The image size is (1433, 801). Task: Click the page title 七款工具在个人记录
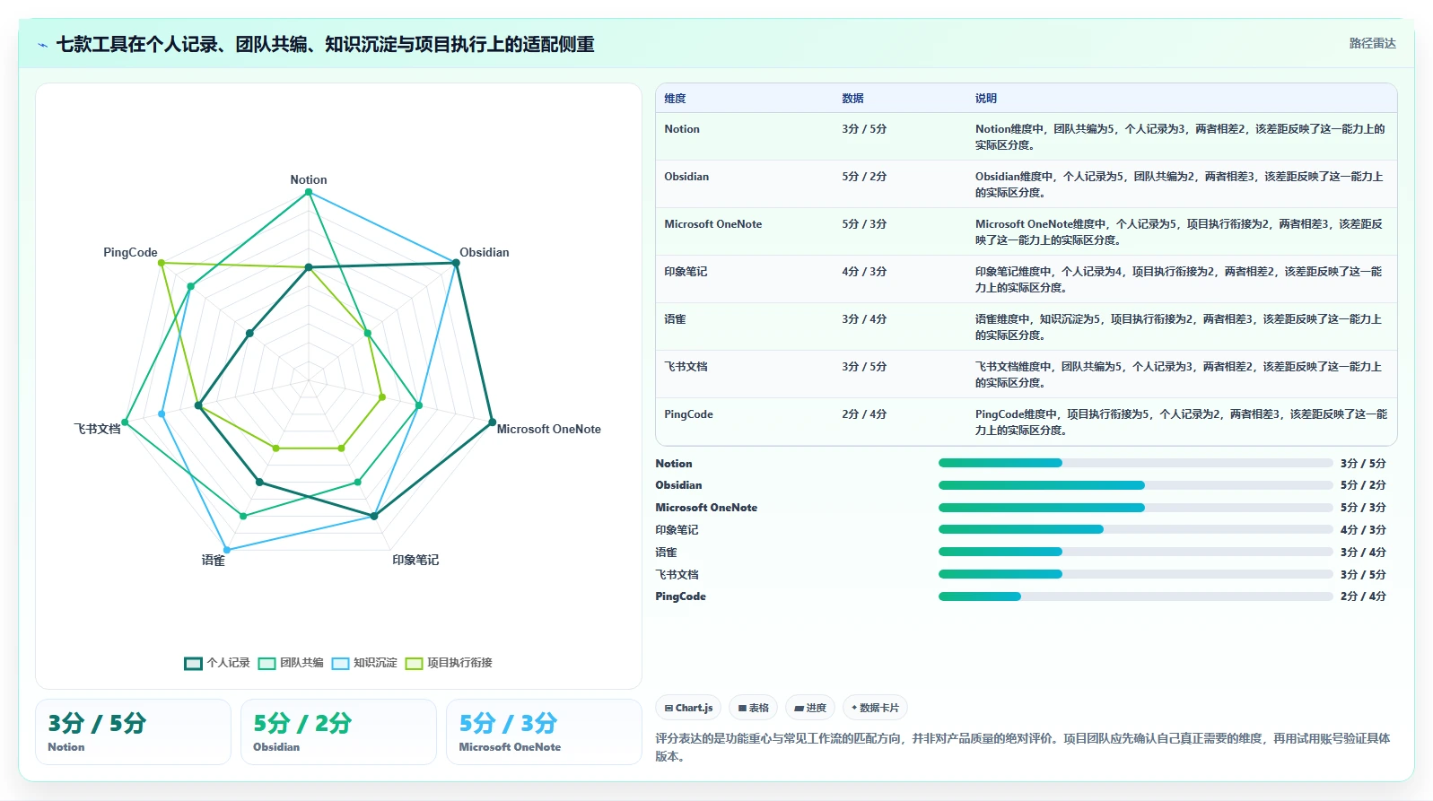(325, 45)
